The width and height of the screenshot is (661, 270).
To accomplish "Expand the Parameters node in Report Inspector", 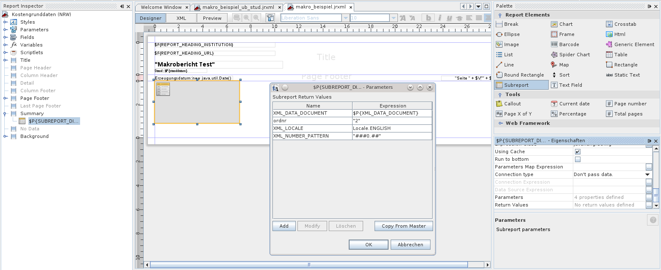I will tap(6, 30).
